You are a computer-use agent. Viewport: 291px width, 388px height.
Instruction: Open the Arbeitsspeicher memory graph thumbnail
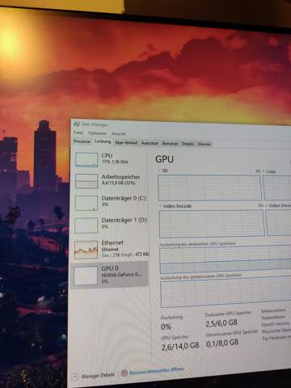86,181
